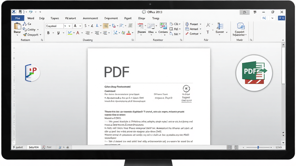Image resolution: width=296 pixels, height=166 pixels.
Task: Click the font name input box
Action: [x=54, y=26]
